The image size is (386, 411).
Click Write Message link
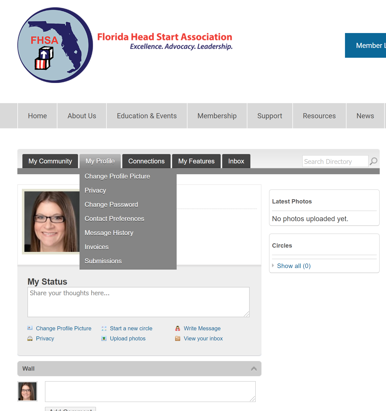tap(202, 328)
